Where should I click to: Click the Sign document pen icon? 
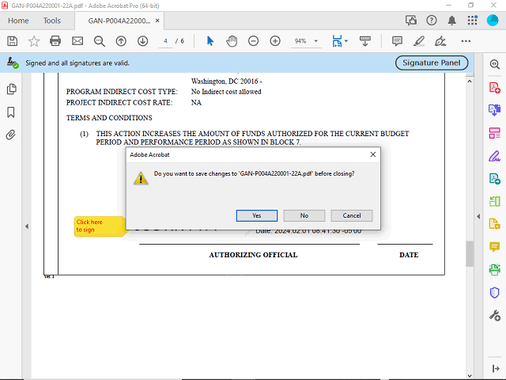click(x=440, y=41)
